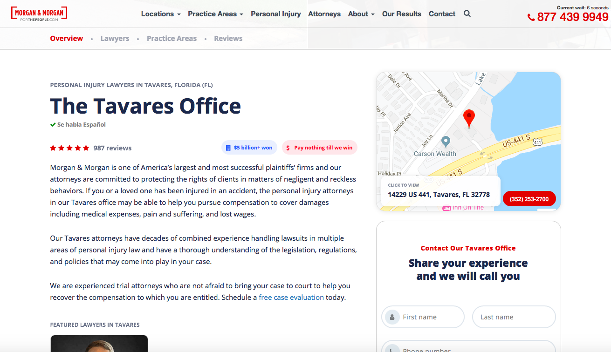Click the Current wait: 6 seconds text
The width and height of the screenshot is (611, 352).
(583, 8)
